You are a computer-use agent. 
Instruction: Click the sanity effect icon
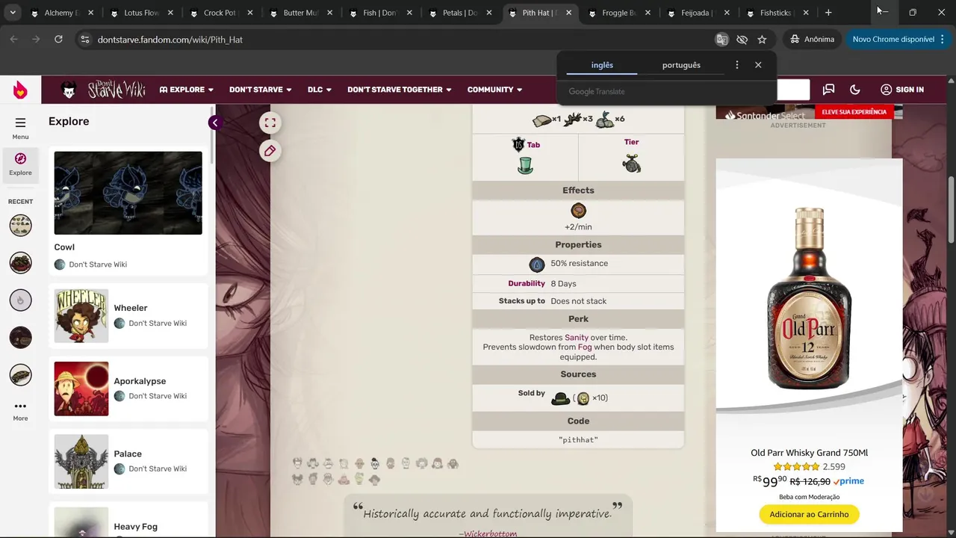578,211
